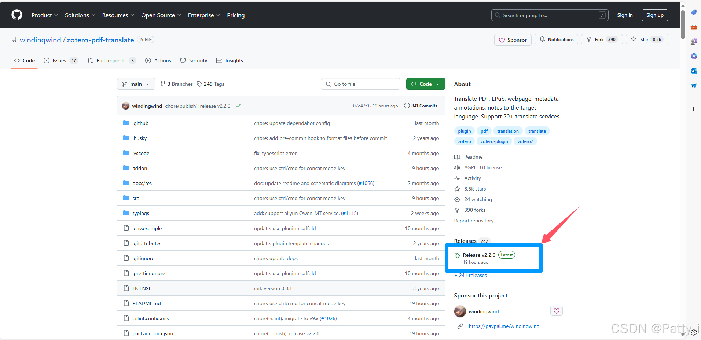
Task: Open package-lock.json file
Action: [x=153, y=333]
